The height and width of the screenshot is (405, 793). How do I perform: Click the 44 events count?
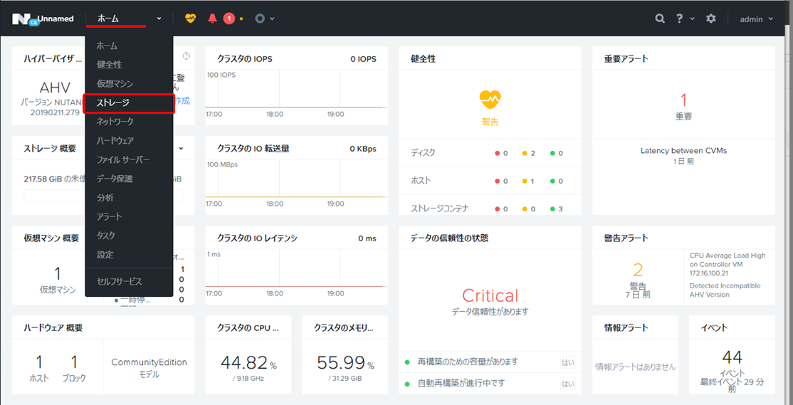[732, 357]
